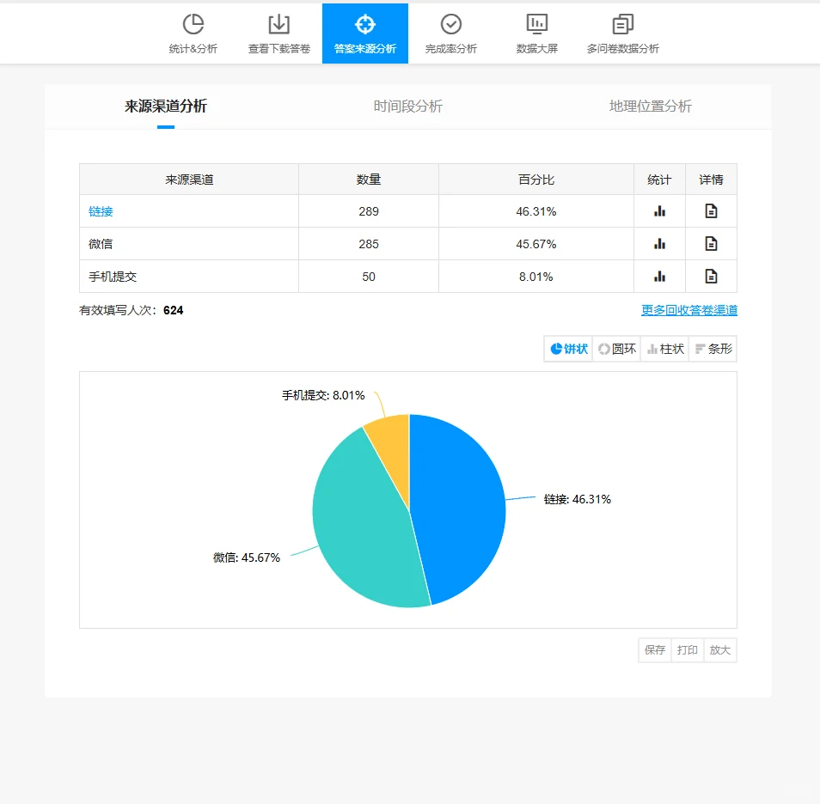This screenshot has width=820, height=804.
Task: View details document icon for 微信 row
Action: click(x=711, y=243)
